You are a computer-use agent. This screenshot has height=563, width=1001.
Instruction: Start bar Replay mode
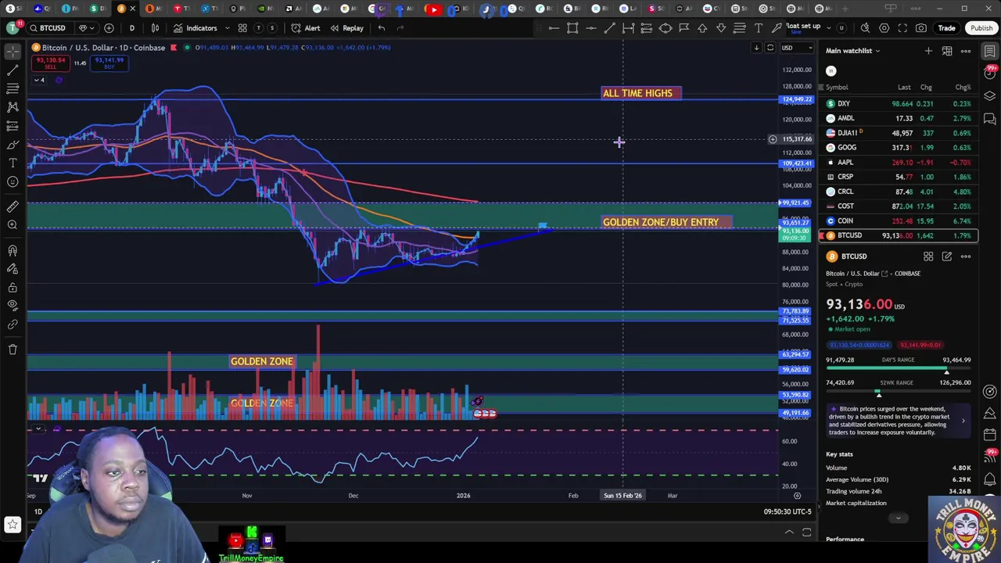346,28
